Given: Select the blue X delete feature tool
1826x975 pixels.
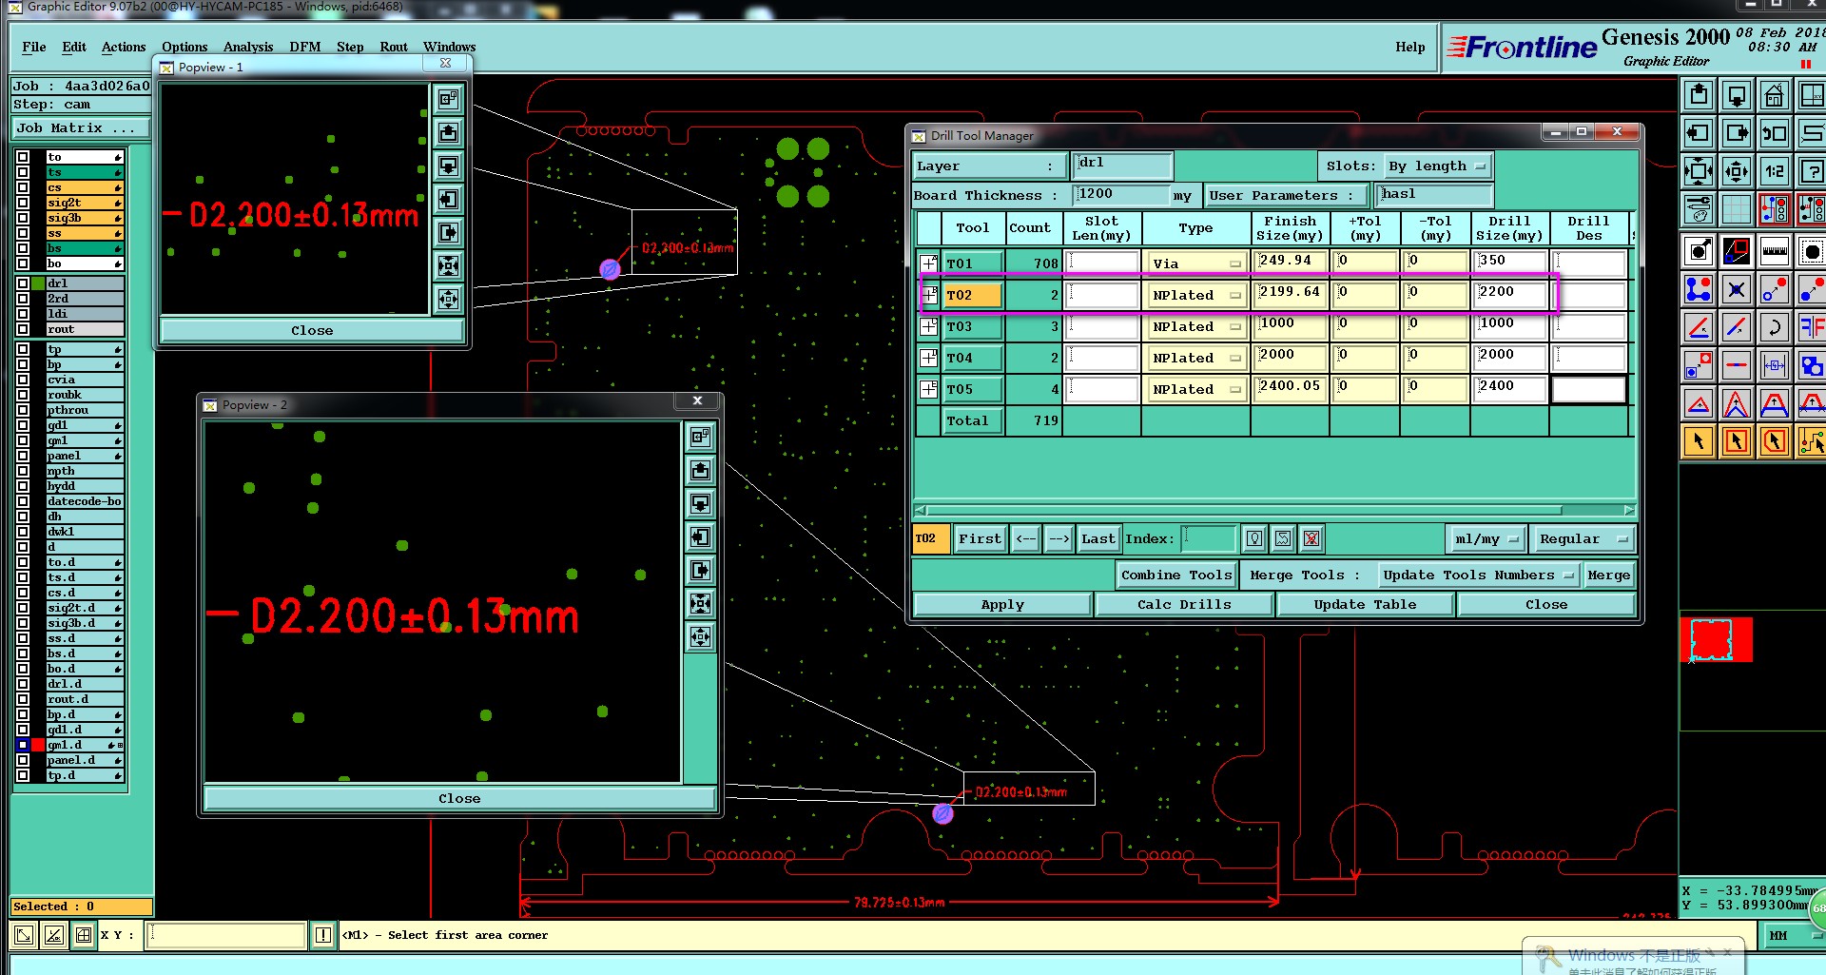Looking at the screenshot, I should pyautogui.click(x=1737, y=290).
